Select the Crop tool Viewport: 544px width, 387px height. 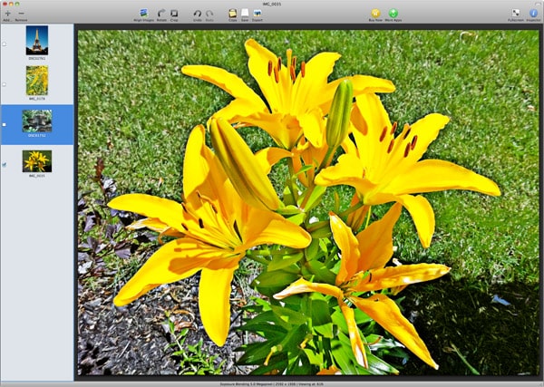tap(174, 13)
